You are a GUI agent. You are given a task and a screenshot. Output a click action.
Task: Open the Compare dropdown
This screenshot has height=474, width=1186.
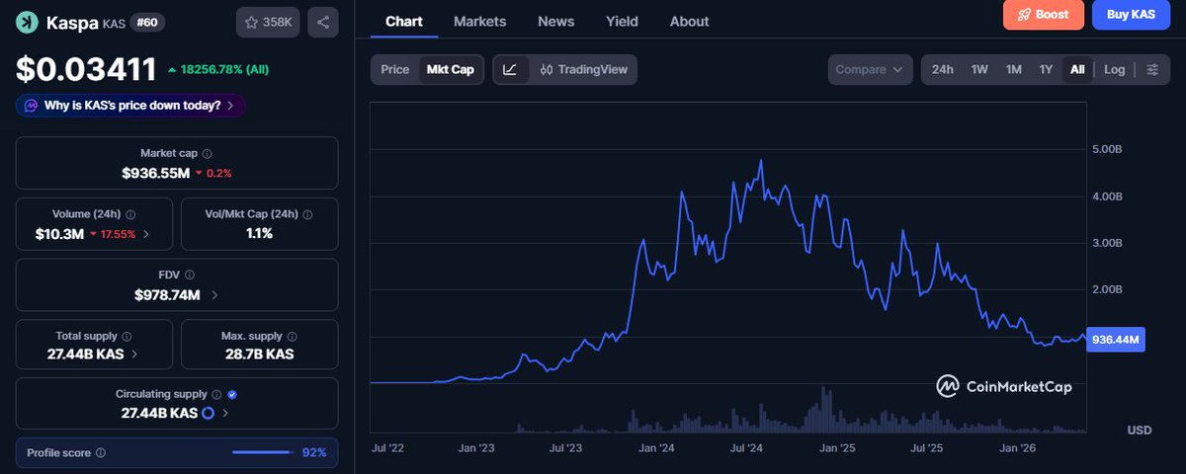click(870, 69)
